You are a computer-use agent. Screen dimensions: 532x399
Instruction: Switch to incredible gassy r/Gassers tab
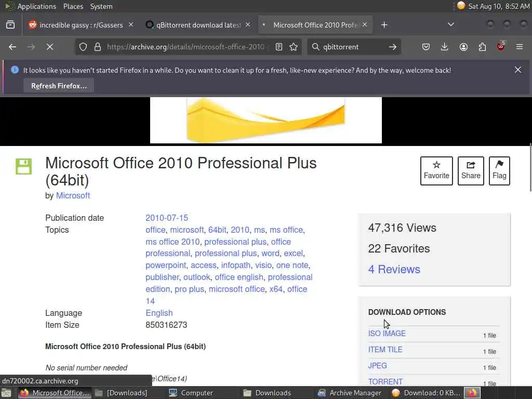pos(81,25)
